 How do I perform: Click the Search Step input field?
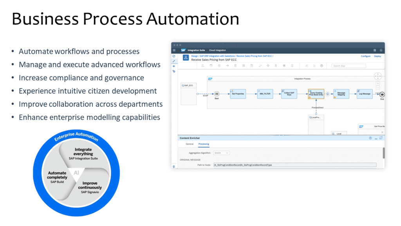(349, 66)
